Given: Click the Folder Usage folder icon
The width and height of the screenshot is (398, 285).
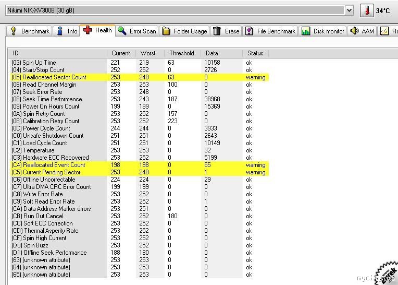Looking at the screenshot, I should point(166,31).
